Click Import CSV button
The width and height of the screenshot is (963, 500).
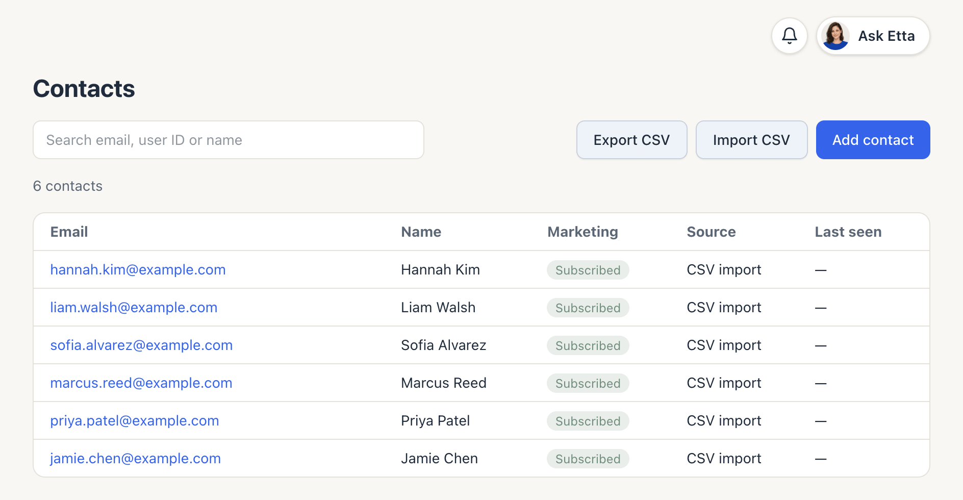pos(752,140)
